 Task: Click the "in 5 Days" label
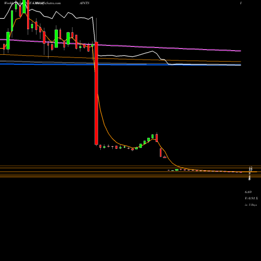click(251, 205)
